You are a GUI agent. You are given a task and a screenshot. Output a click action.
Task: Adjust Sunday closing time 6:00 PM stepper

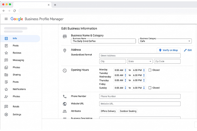(144, 88)
